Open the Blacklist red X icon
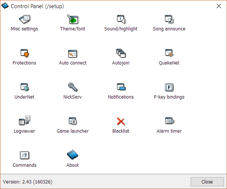227x189 pixels. coord(121,122)
